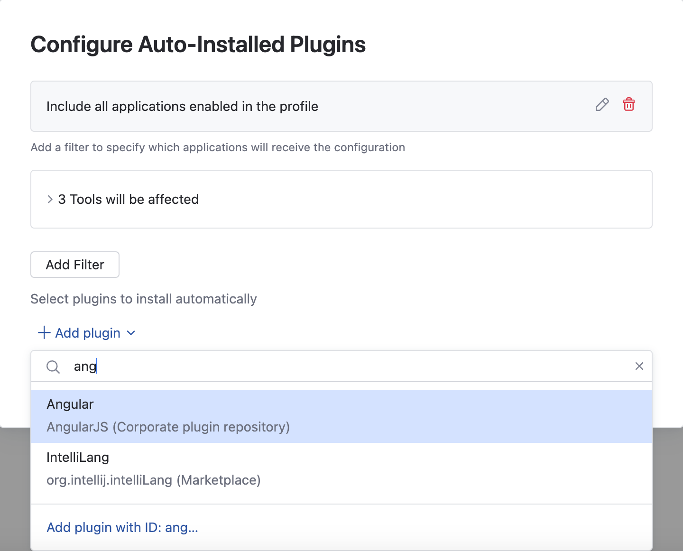This screenshot has width=683, height=551.
Task: Choose the IntelliLang plugin option
Action: click(341, 469)
